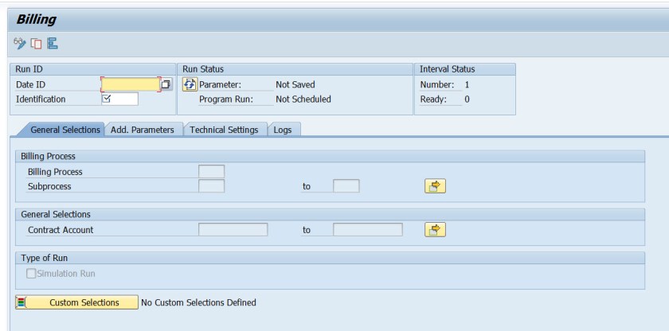Click the 'Parameter:' label
This screenshot has height=331, width=669.
(220, 85)
